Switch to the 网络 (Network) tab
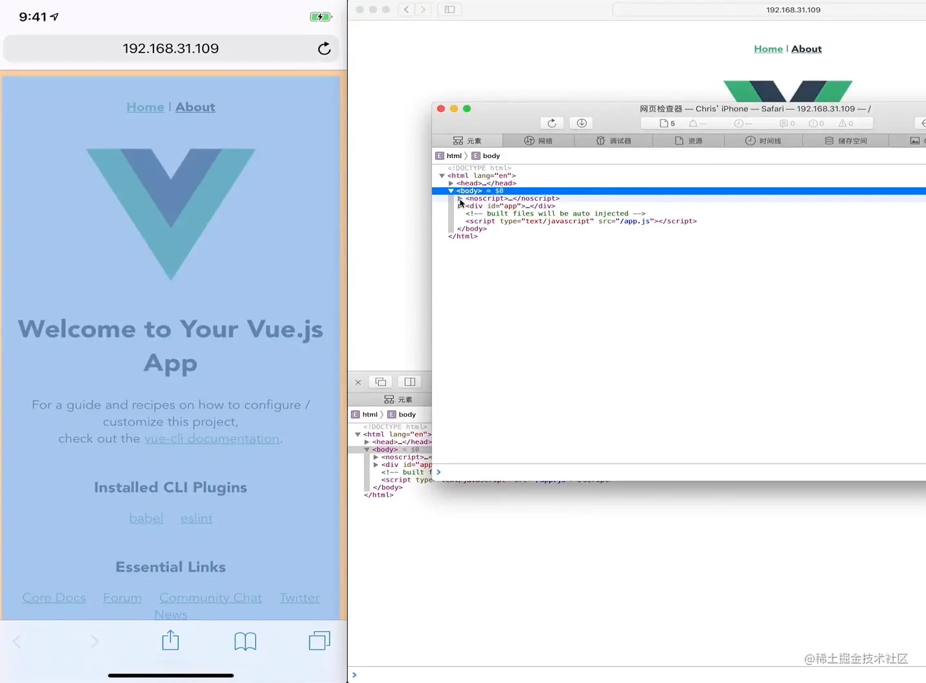This screenshot has width=926, height=683. [538, 140]
